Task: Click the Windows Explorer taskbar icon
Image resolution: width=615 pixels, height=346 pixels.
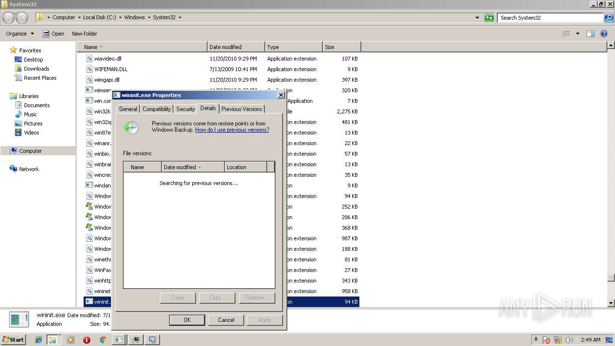Action: pos(52,340)
